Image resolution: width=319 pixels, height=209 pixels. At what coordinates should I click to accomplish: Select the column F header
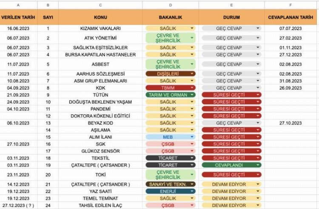(x=291, y=5)
